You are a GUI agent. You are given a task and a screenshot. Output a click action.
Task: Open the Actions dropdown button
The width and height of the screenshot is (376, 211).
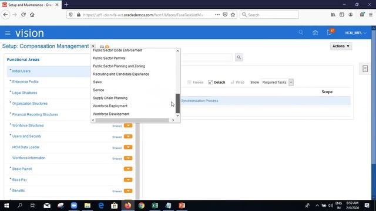[x=341, y=46]
